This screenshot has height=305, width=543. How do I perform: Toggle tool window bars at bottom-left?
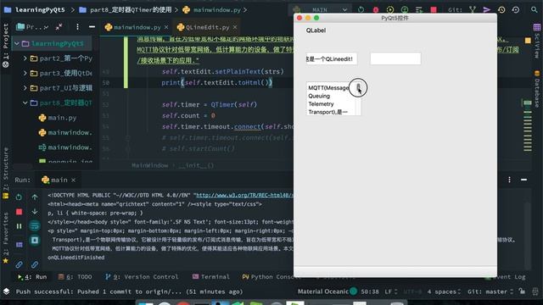[x=6, y=291]
